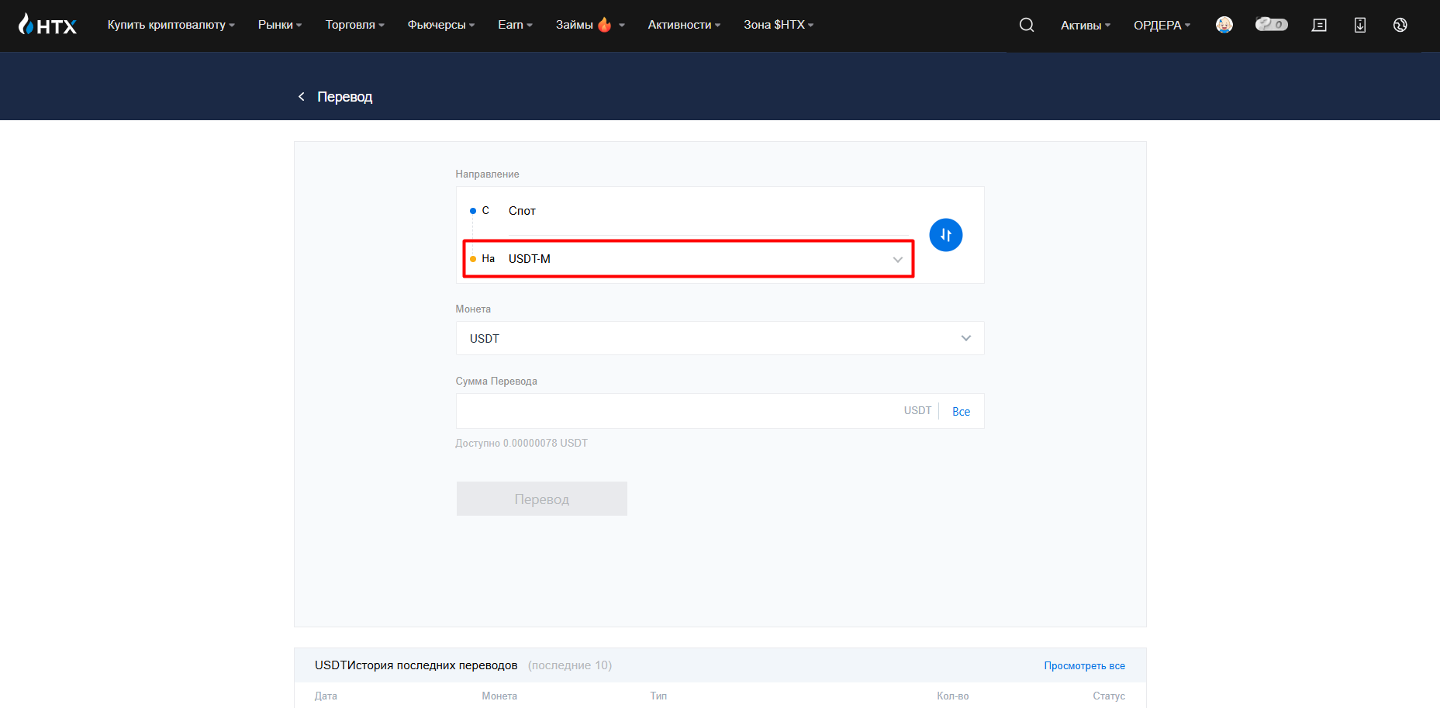Image resolution: width=1440 pixels, height=708 pixels.
Task: Click Все to transfer the full balance
Action: [961, 412]
